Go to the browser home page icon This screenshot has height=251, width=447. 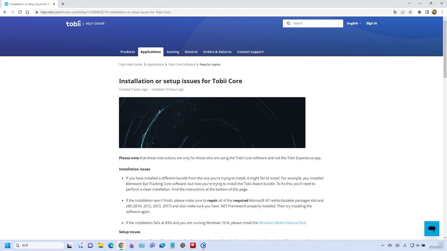click(x=28, y=12)
